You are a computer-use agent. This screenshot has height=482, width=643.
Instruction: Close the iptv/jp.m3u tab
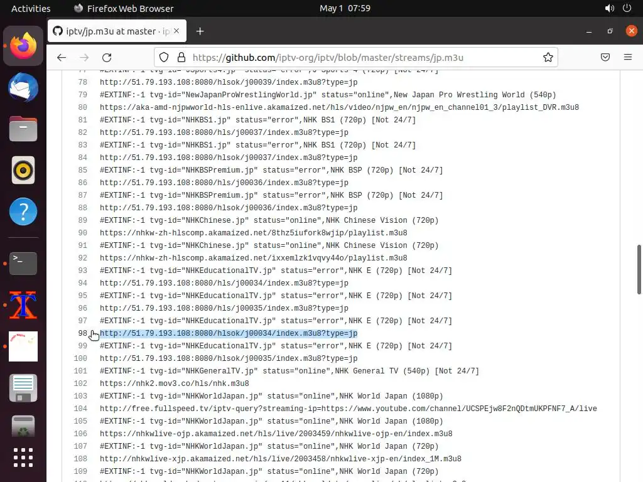tap(176, 31)
